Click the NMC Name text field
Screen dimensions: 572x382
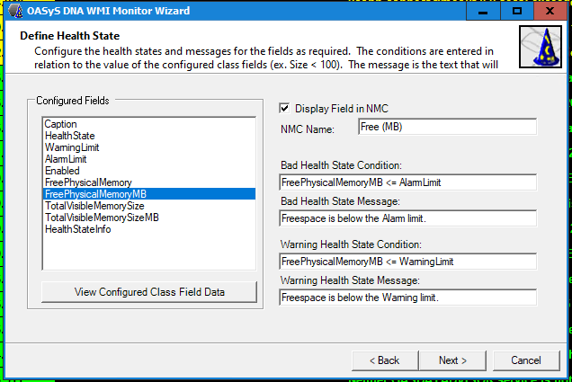pos(446,127)
